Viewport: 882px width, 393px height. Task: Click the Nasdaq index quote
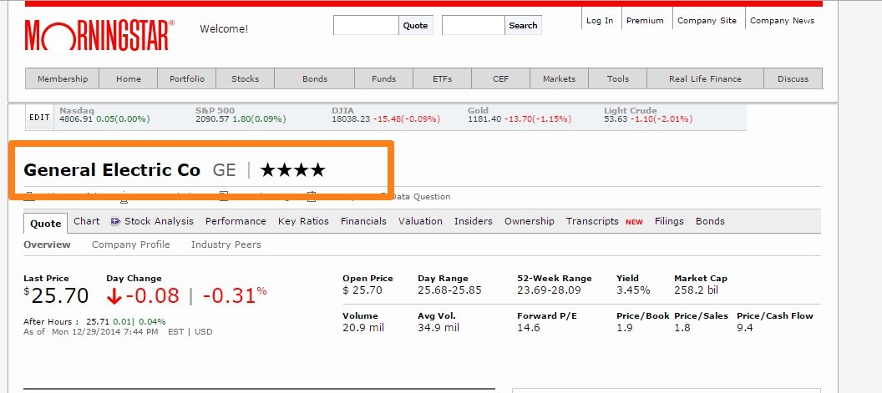click(104, 114)
